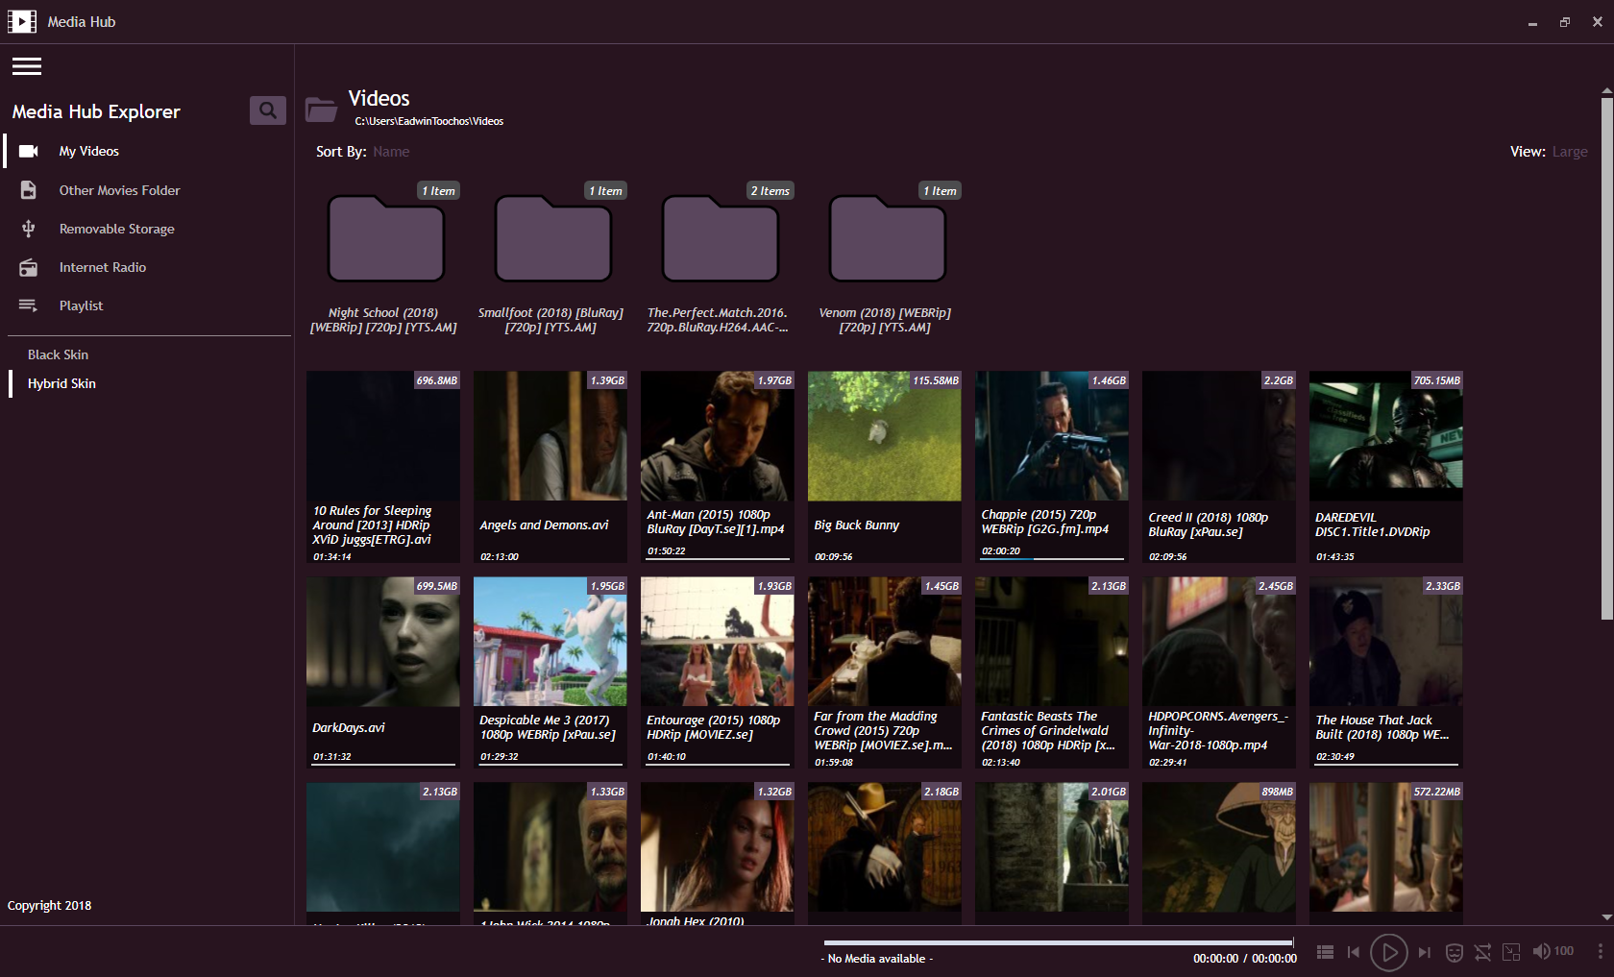Click the camcorder icon beside My Videos
The height and width of the screenshot is (977, 1614).
pos(29,151)
